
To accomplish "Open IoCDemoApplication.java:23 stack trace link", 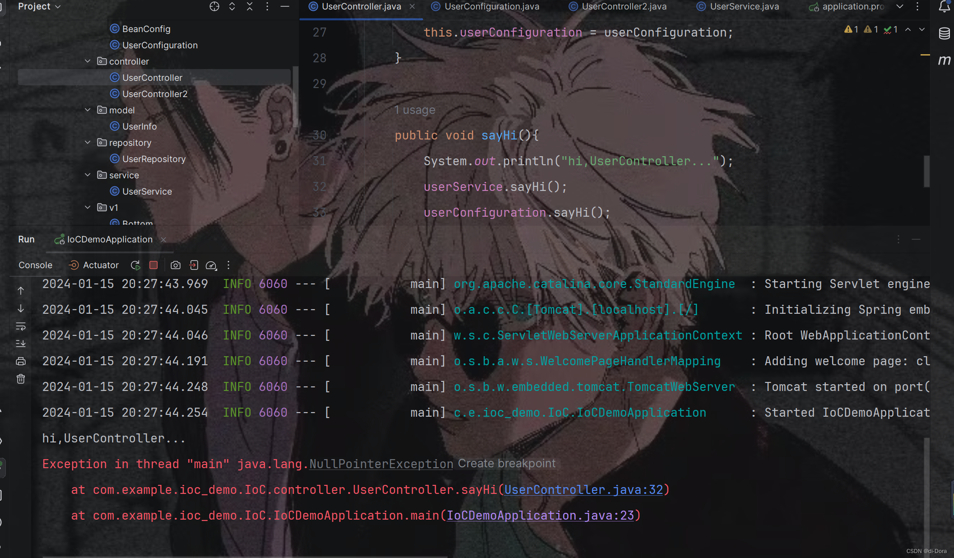I will point(540,516).
